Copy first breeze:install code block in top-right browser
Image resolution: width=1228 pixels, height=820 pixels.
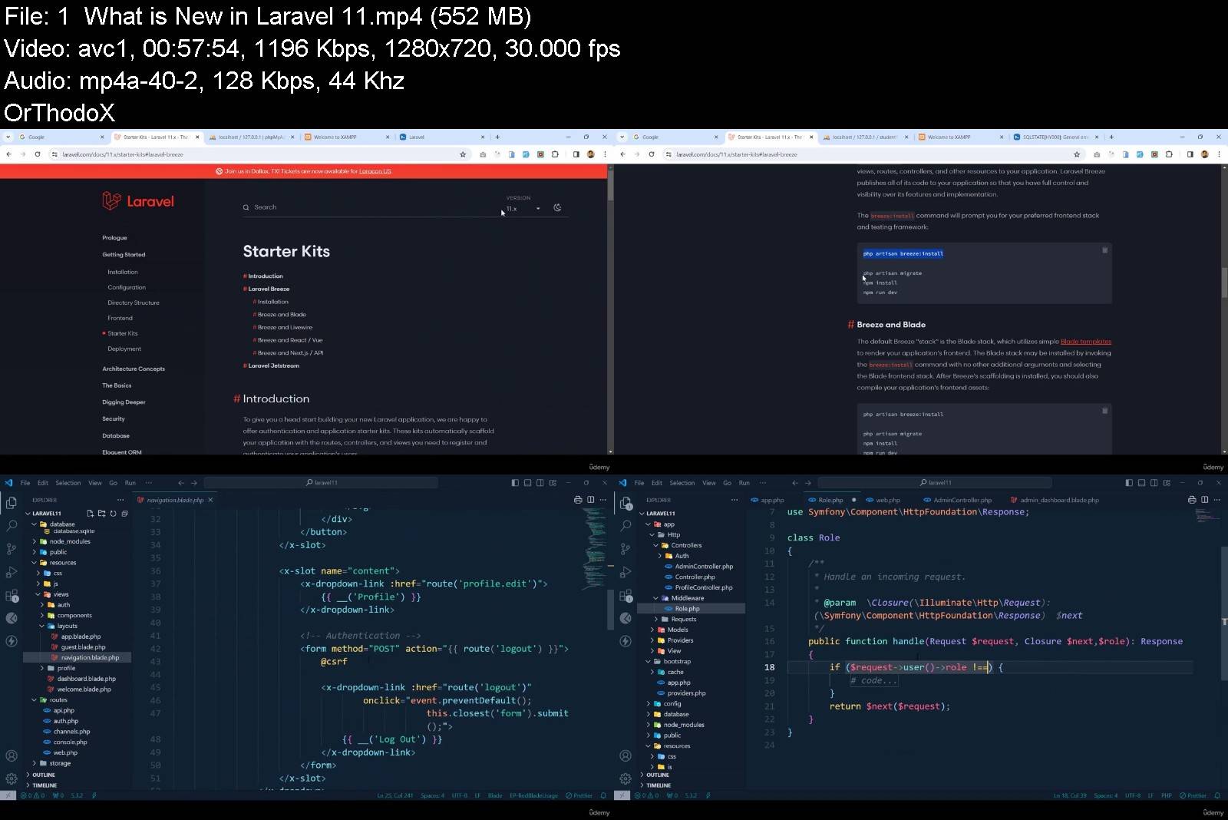pyautogui.click(x=1104, y=250)
